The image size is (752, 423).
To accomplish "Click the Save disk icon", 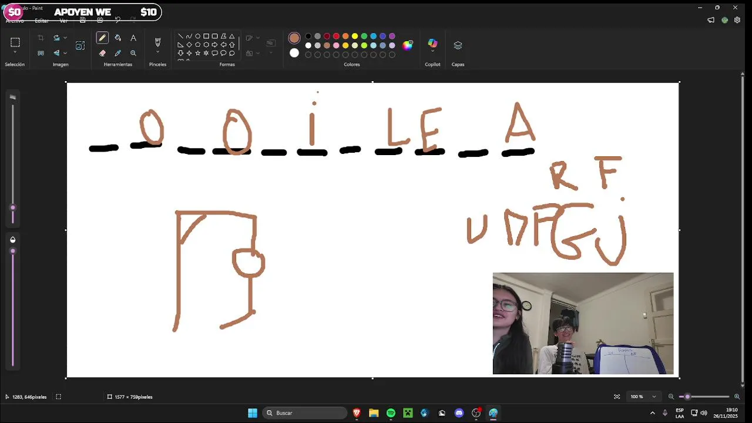I will click(x=83, y=20).
